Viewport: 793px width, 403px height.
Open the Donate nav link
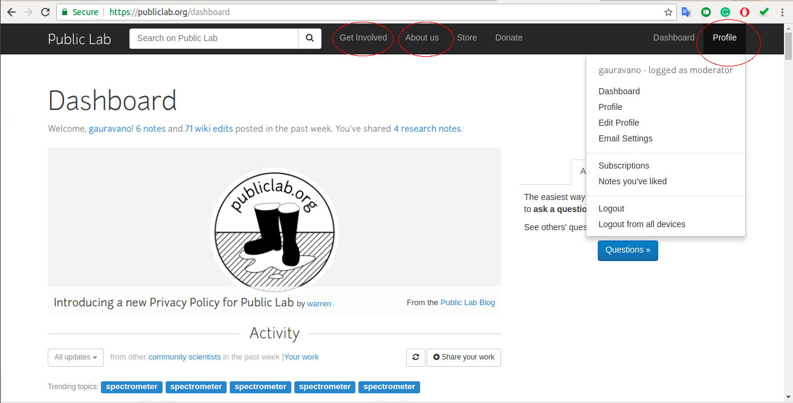[508, 37]
